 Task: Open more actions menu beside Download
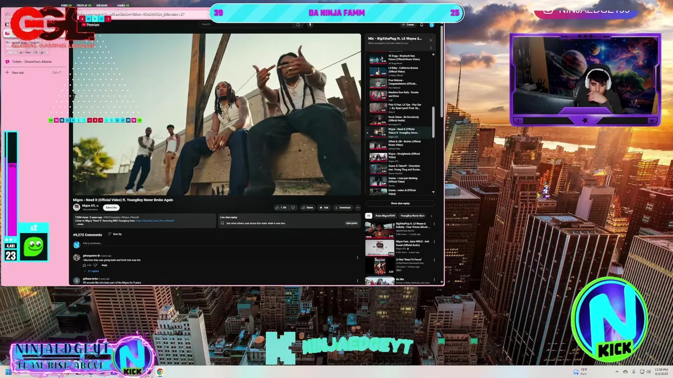coord(358,207)
